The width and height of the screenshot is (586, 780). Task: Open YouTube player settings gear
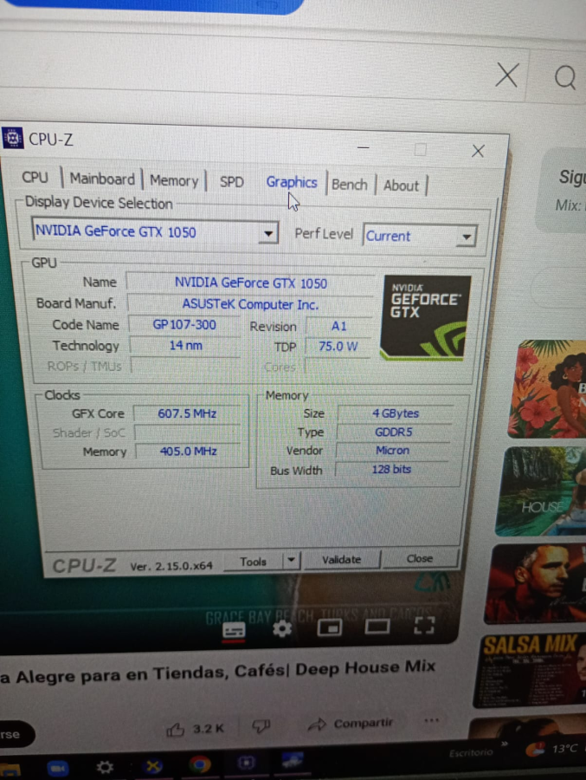(282, 629)
